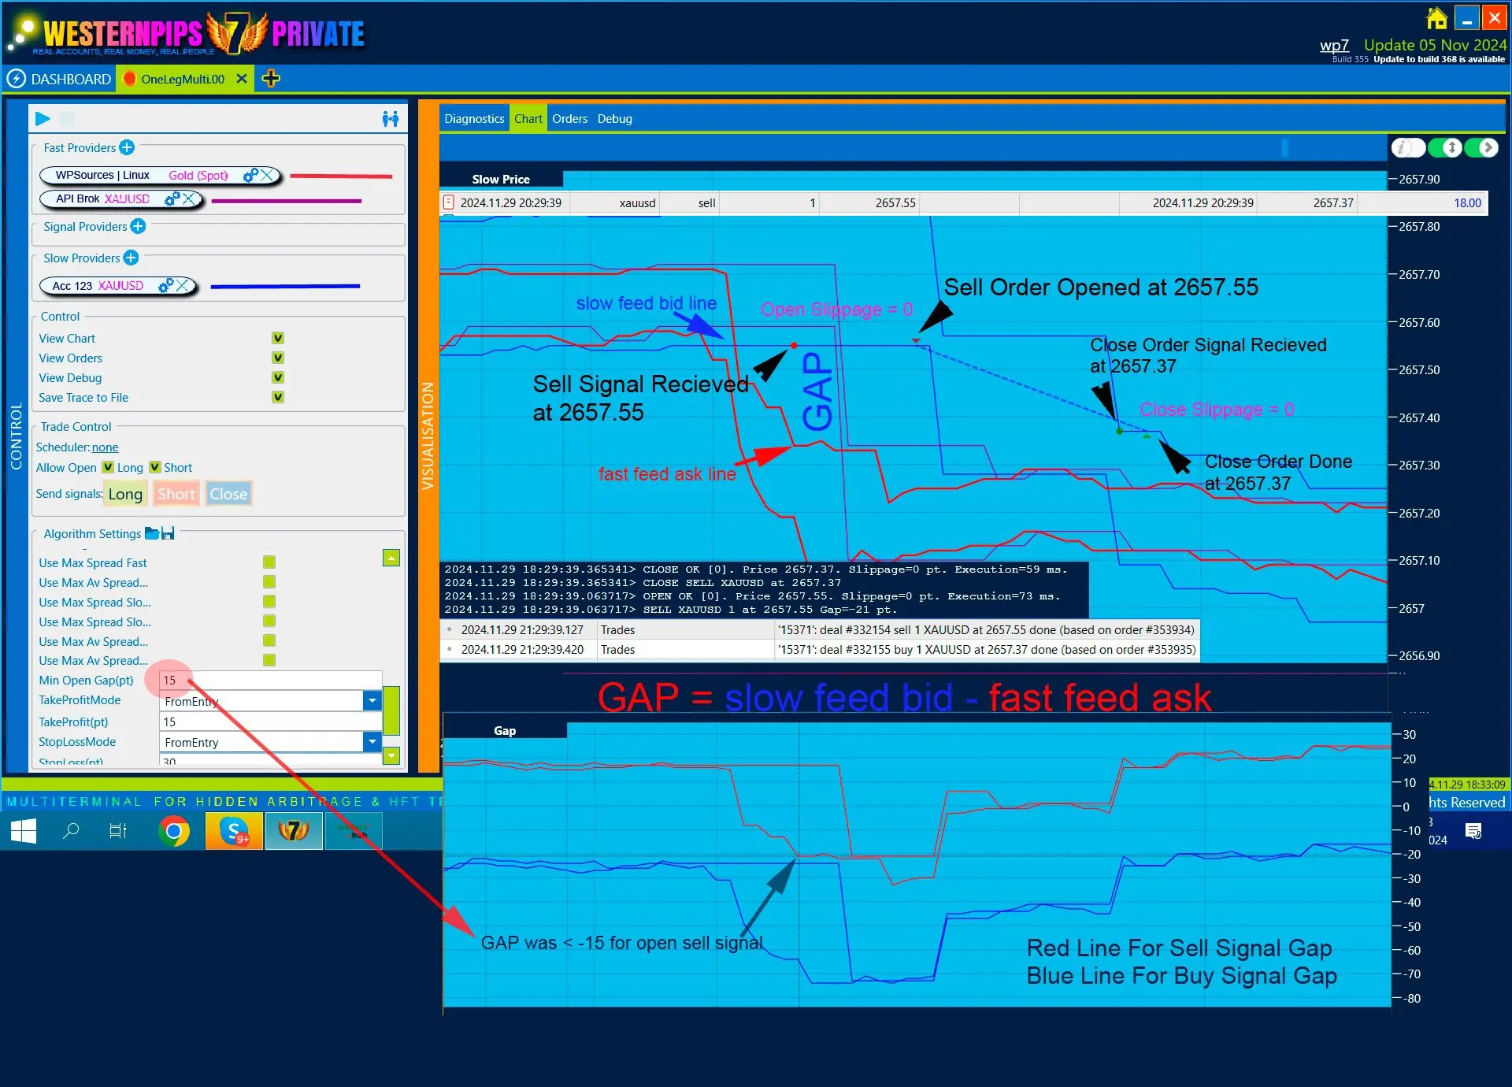
Task: Remove the API Brok XAUUSD provider
Action: point(189,199)
